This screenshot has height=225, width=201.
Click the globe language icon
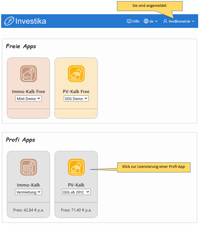146,21
